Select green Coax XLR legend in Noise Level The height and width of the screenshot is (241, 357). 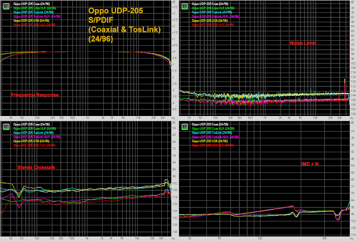(213, 8)
